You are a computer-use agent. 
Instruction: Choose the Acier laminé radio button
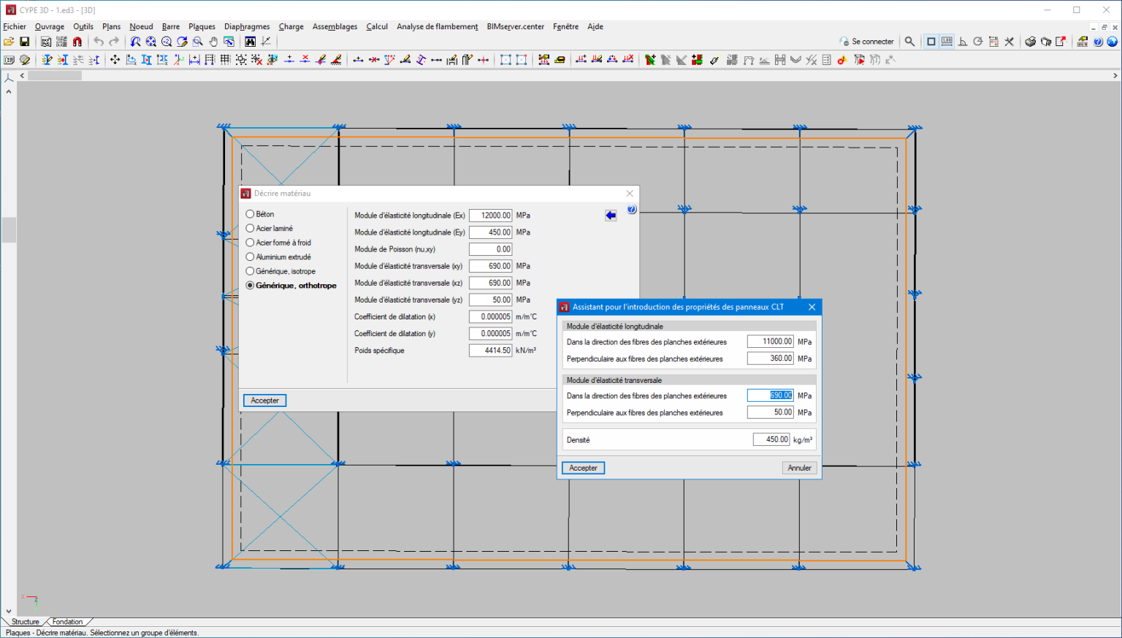pyautogui.click(x=251, y=229)
